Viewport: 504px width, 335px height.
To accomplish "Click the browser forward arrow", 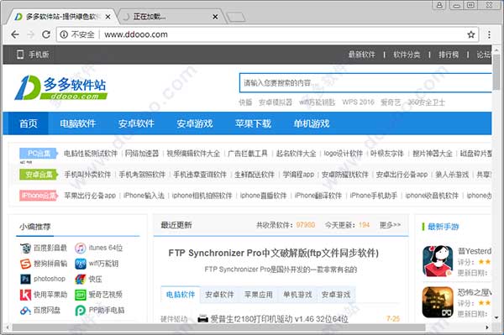I will tap(30, 34).
